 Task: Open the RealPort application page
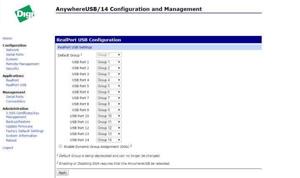[12, 81]
